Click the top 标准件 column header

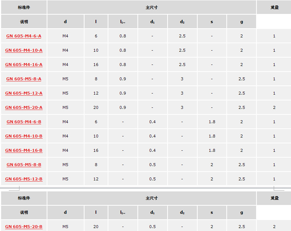[24, 7]
